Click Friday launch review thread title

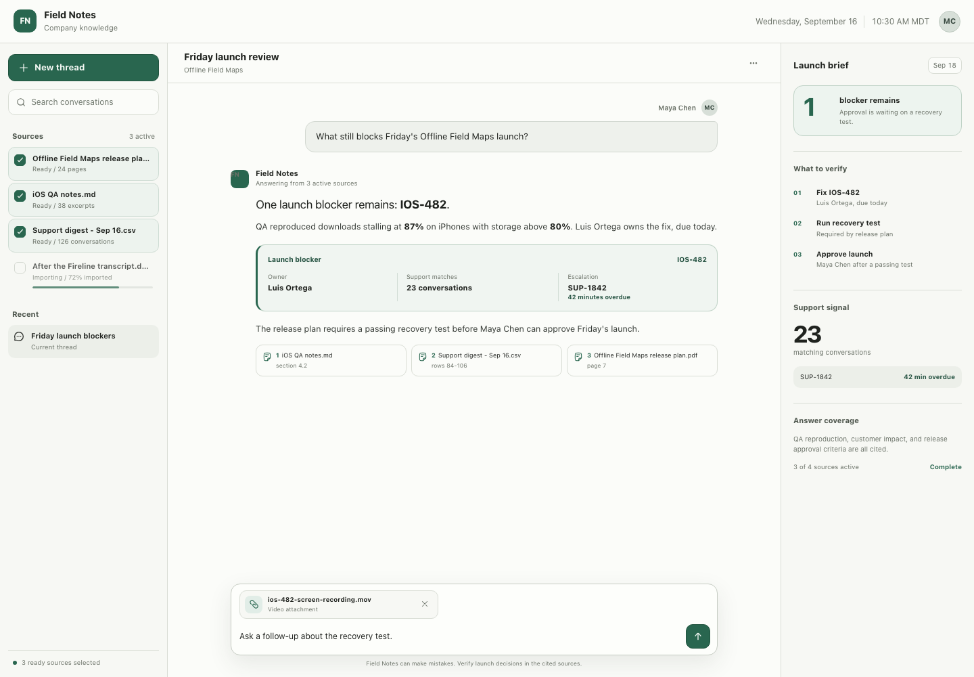tap(231, 57)
